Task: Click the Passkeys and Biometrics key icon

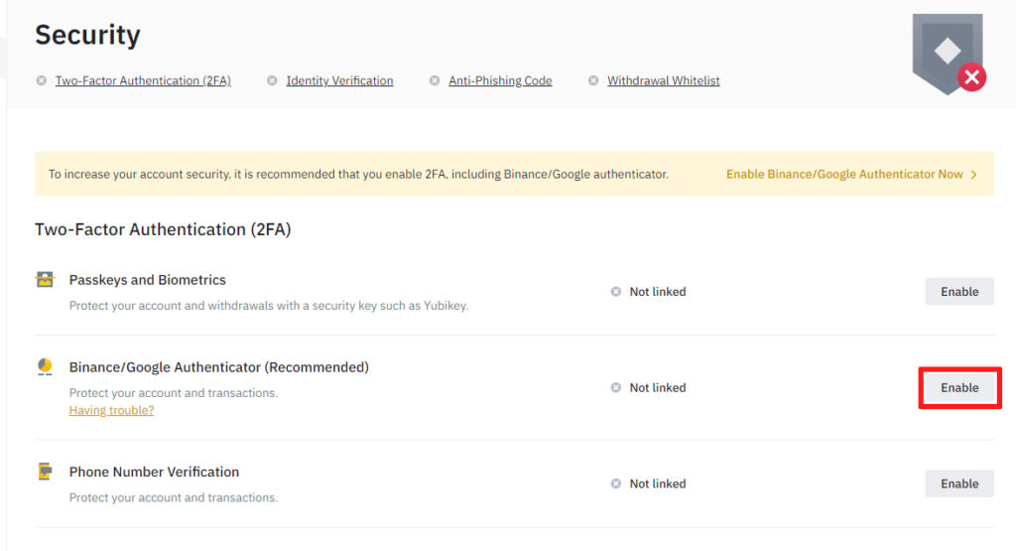Action: point(45,279)
